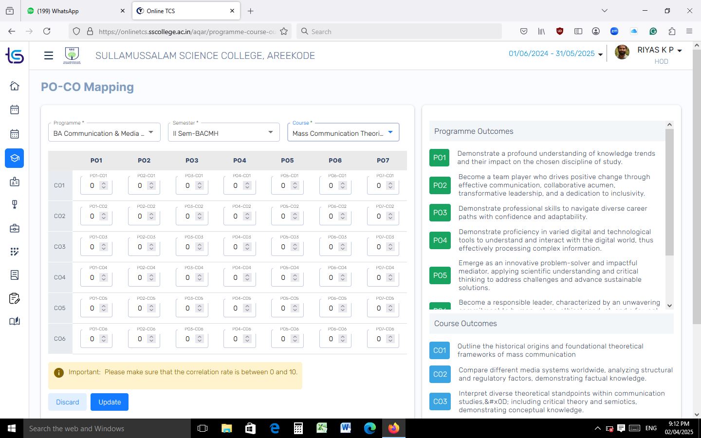
Task: Open new browser tab
Action: [x=250, y=11]
